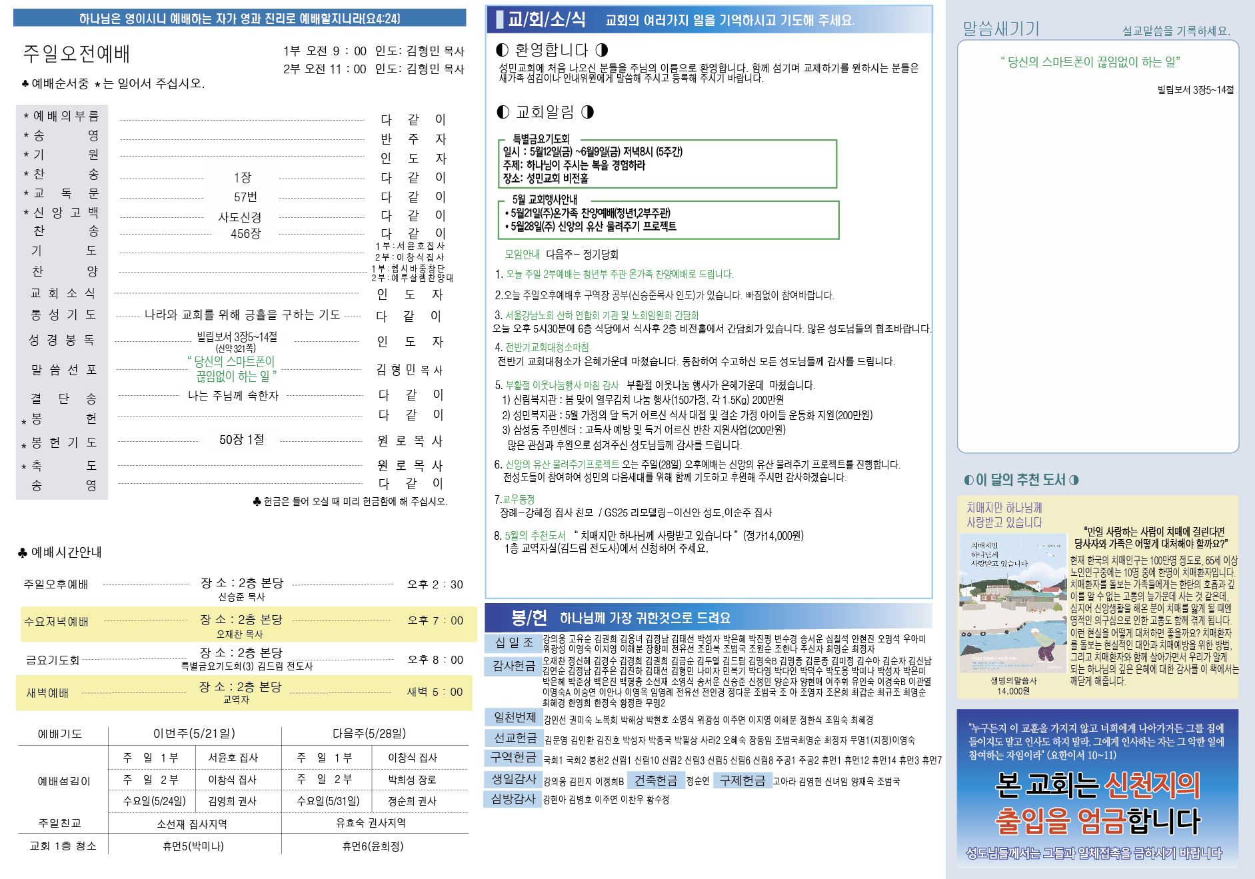Screen dimensions: 1255x879
Task: Click the 통성기도 order item
Action: [63, 314]
